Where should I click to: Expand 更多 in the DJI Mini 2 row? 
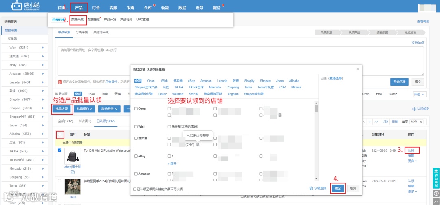(x=412, y=161)
